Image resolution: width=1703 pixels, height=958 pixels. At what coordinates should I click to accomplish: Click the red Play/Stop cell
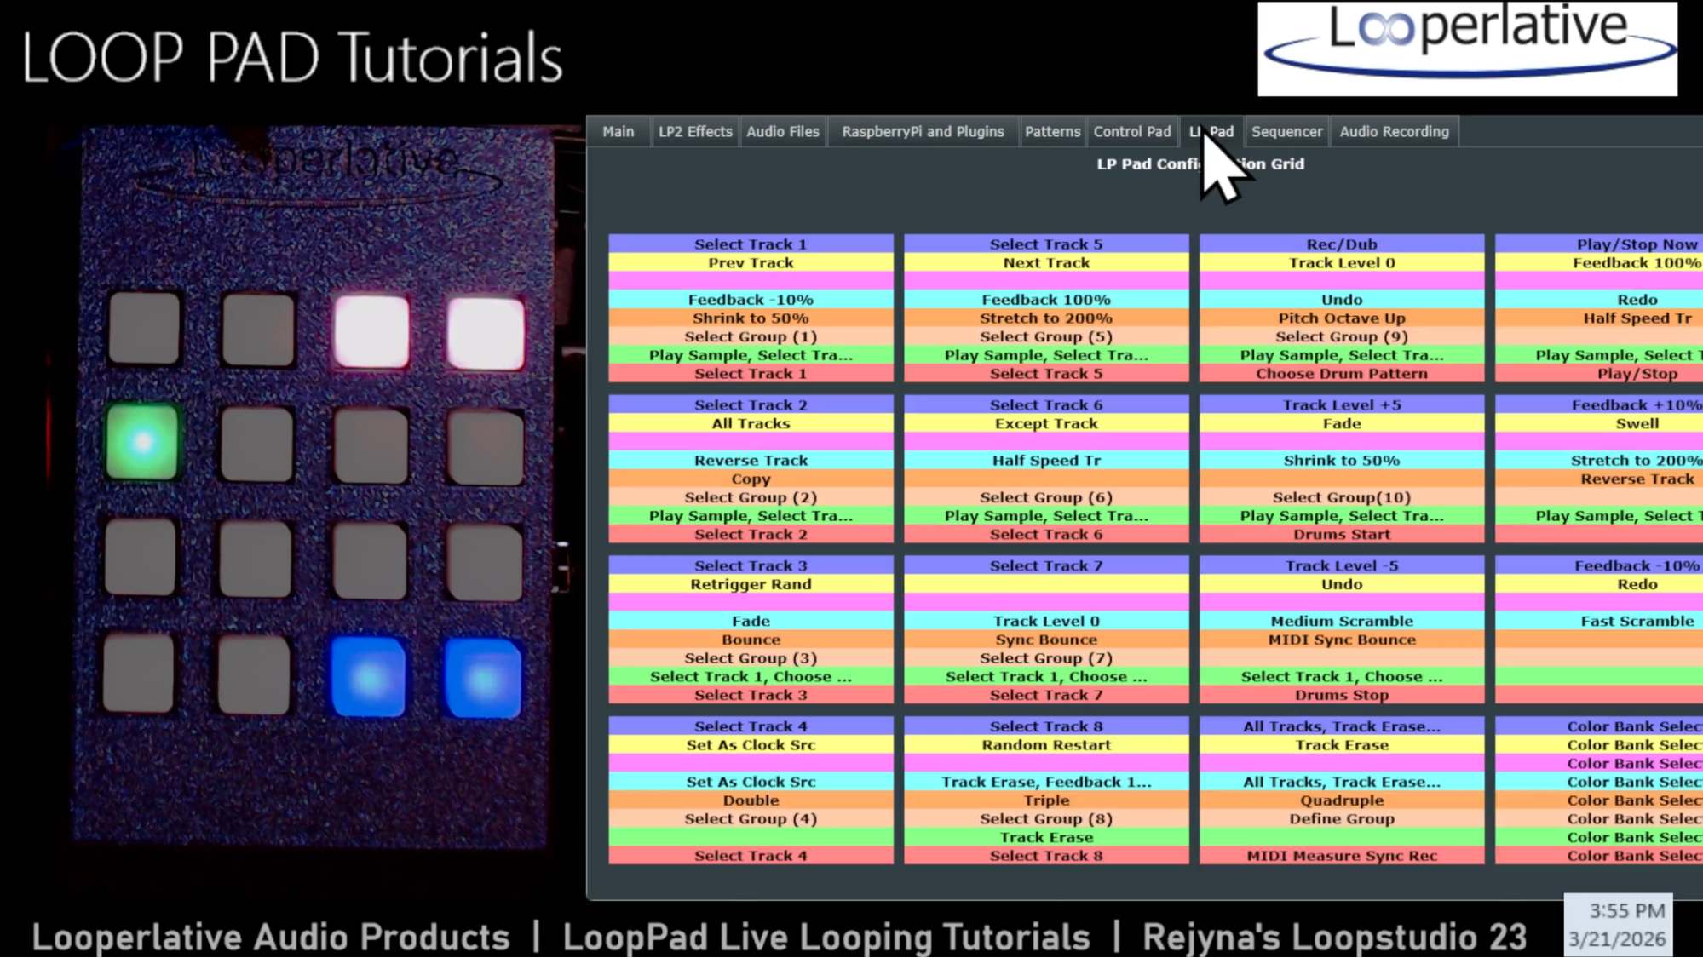coord(1599,374)
